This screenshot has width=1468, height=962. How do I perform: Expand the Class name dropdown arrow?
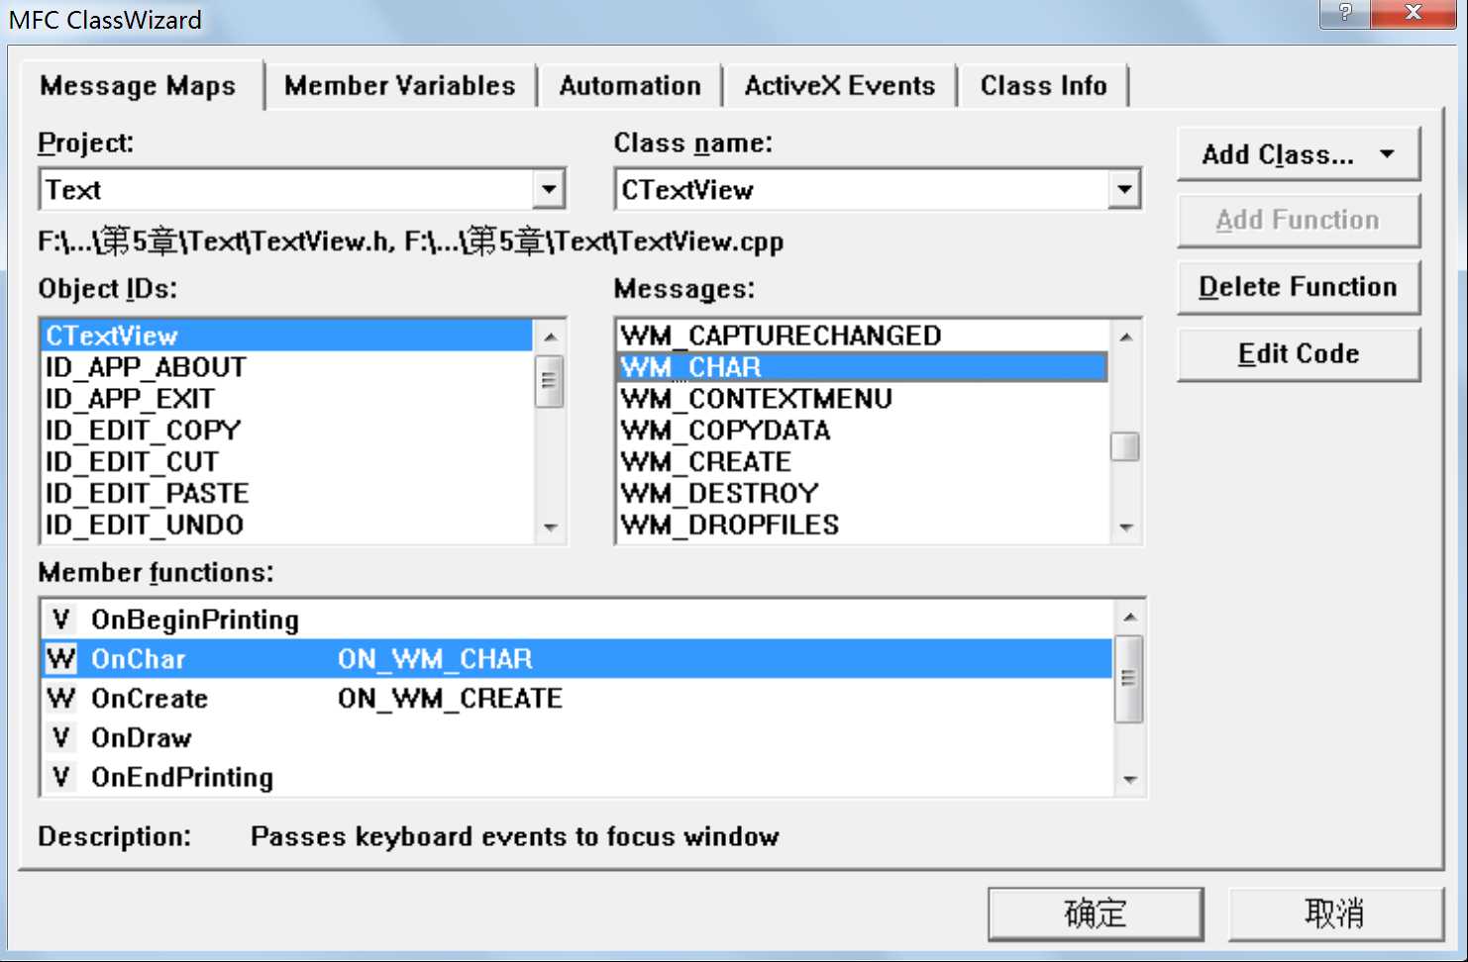1124,189
